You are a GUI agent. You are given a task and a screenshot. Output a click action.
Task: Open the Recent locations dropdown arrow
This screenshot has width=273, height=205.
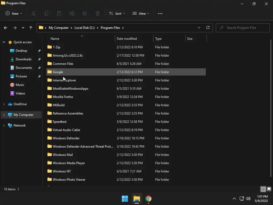coord(23,28)
